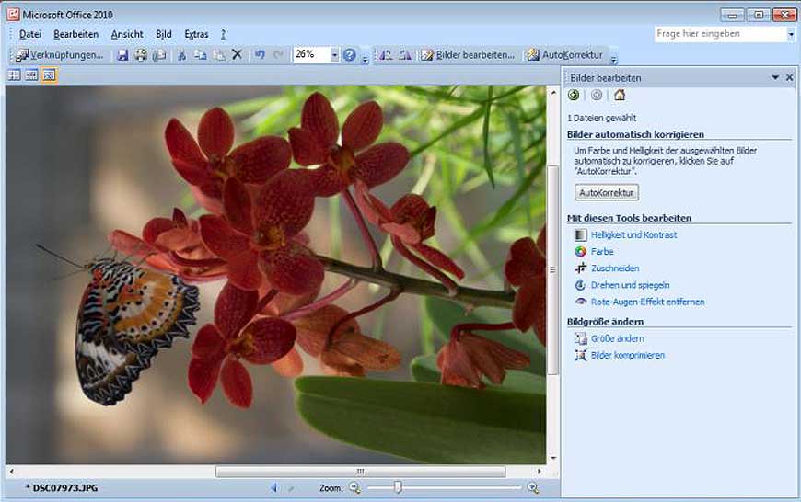Open the Farbe link
Viewport: 801px width, 502px height.
coord(602,252)
